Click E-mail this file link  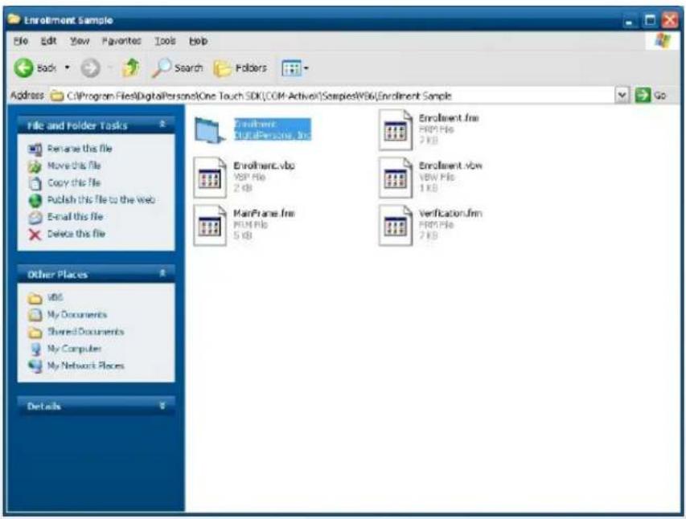click(x=76, y=217)
